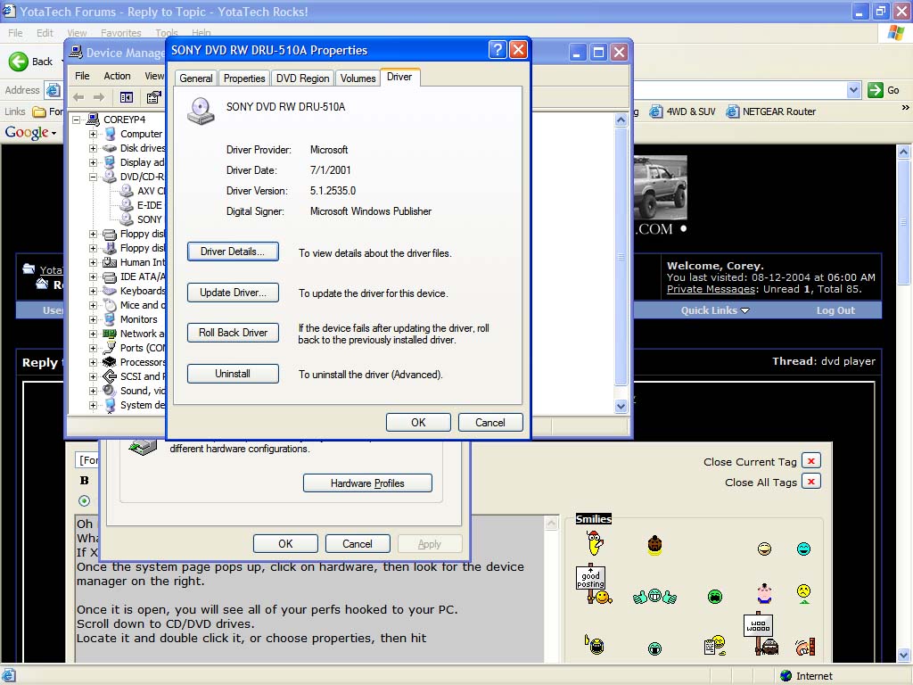Confirm SONY DVD properties with OK
The image size is (913, 685).
click(418, 422)
